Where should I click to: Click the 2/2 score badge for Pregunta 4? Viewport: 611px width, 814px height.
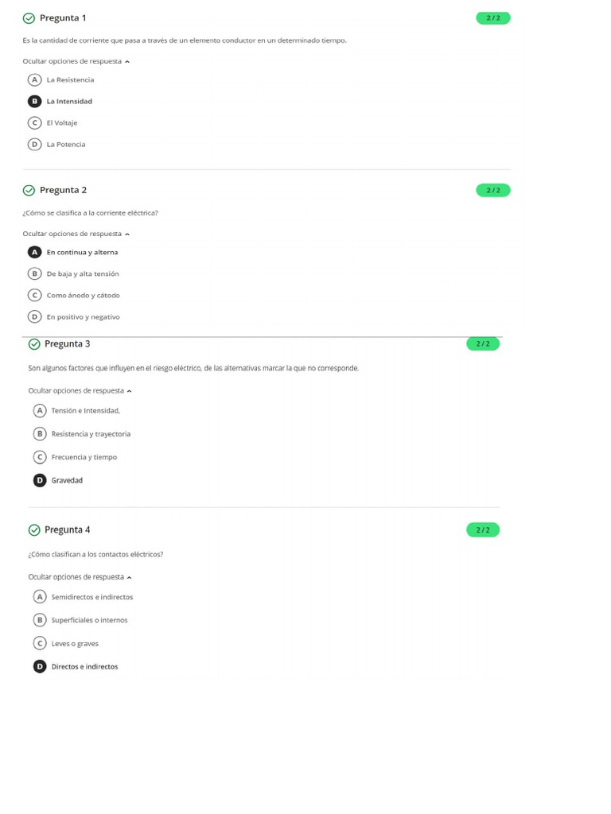point(483,530)
